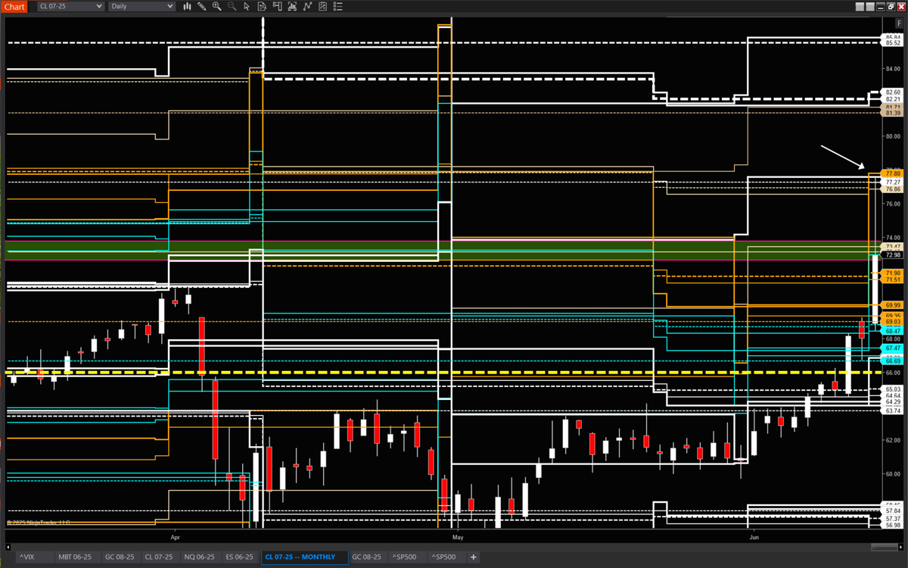Open the Chart Trader icon
Screen dimensions: 908x568
pos(277,6)
